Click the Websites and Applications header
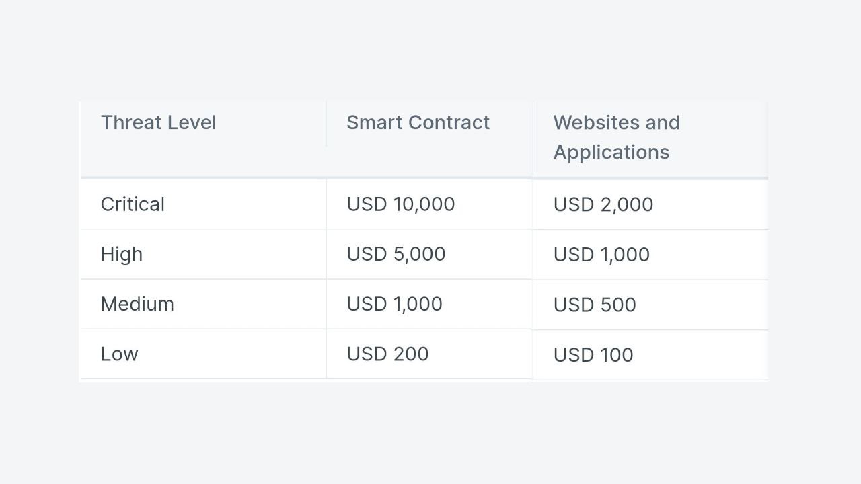Image resolution: width=861 pixels, height=484 pixels. pos(650,139)
